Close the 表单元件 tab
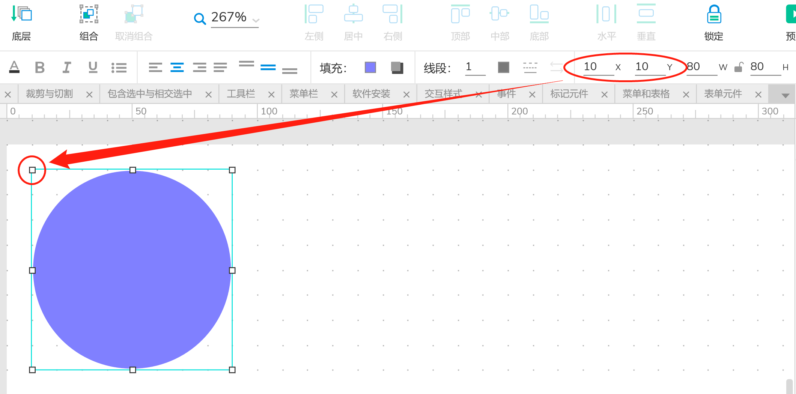The image size is (796, 394). pyautogui.click(x=758, y=95)
